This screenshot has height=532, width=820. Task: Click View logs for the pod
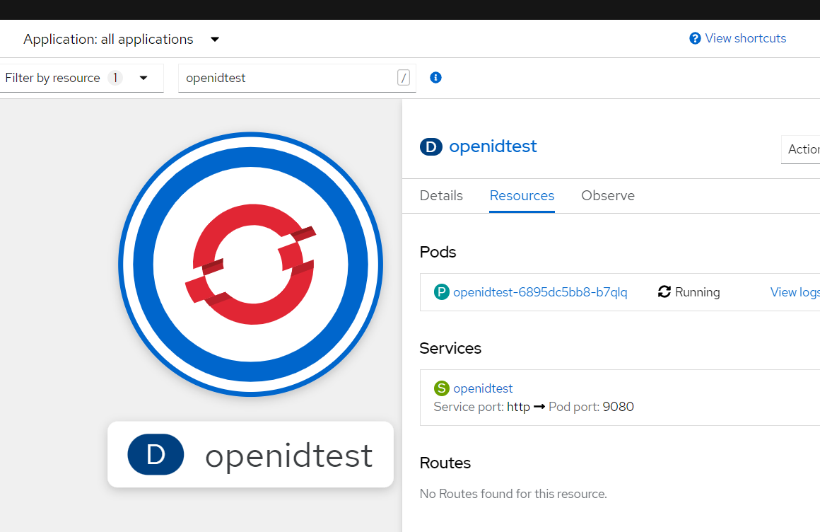(x=795, y=292)
